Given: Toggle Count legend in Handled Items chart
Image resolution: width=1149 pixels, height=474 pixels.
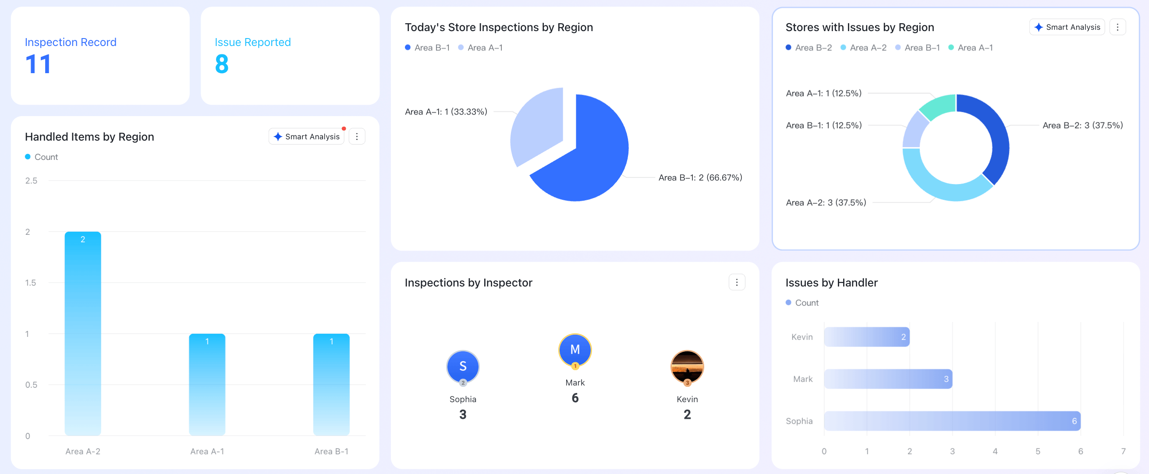Looking at the screenshot, I should coord(42,157).
